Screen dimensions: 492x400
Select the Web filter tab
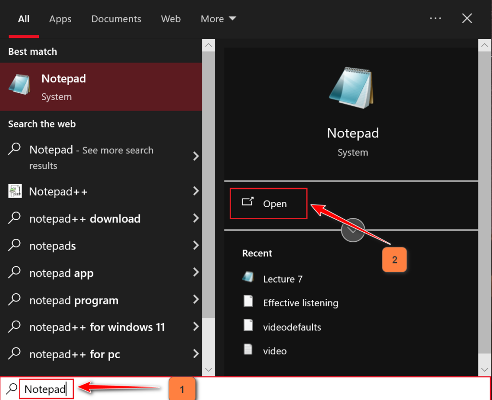tap(171, 19)
